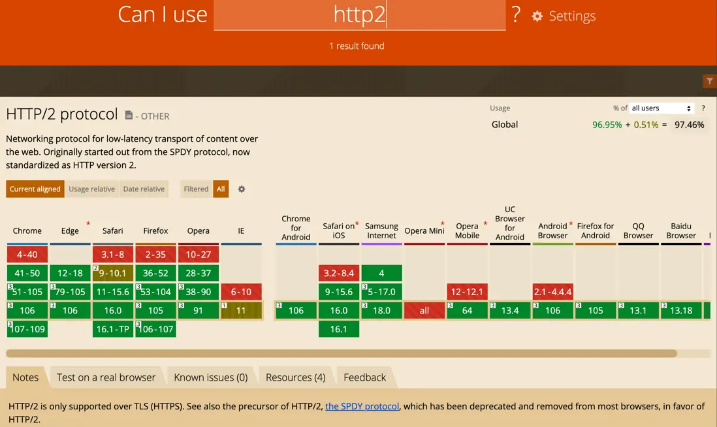
Task: Toggle the All browsers option
Action: [x=221, y=189]
